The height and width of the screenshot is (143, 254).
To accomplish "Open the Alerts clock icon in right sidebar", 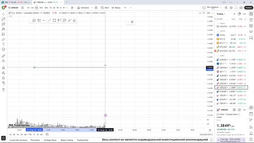I will pos(251,20).
